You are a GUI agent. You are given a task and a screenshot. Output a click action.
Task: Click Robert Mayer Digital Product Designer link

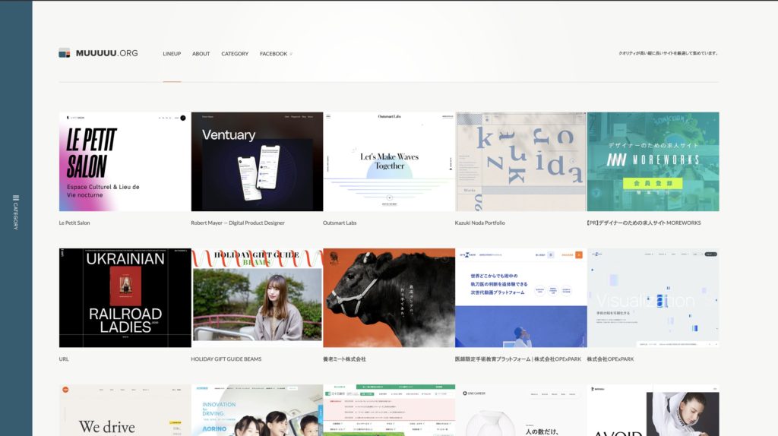[238, 223]
